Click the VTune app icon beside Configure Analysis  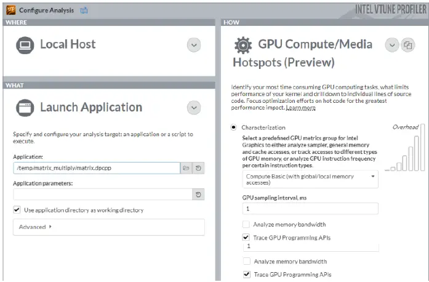[x=11, y=10]
